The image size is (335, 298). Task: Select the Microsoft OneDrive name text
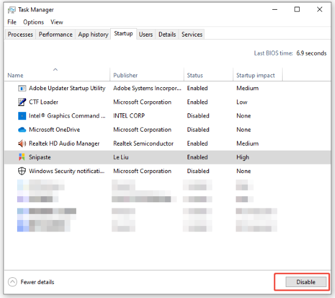pyautogui.click(x=54, y=130)
